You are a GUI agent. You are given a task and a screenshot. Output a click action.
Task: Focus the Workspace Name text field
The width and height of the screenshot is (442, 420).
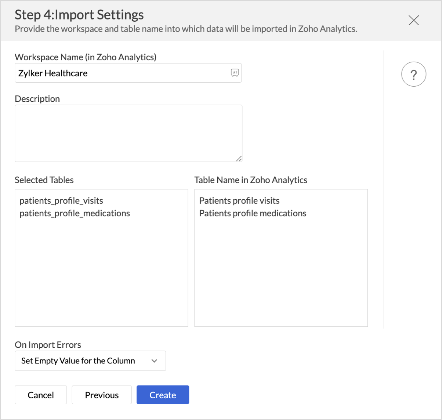(x=121, y=73)
